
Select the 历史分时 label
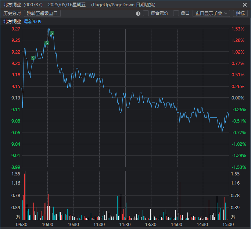tap(12, 14)
